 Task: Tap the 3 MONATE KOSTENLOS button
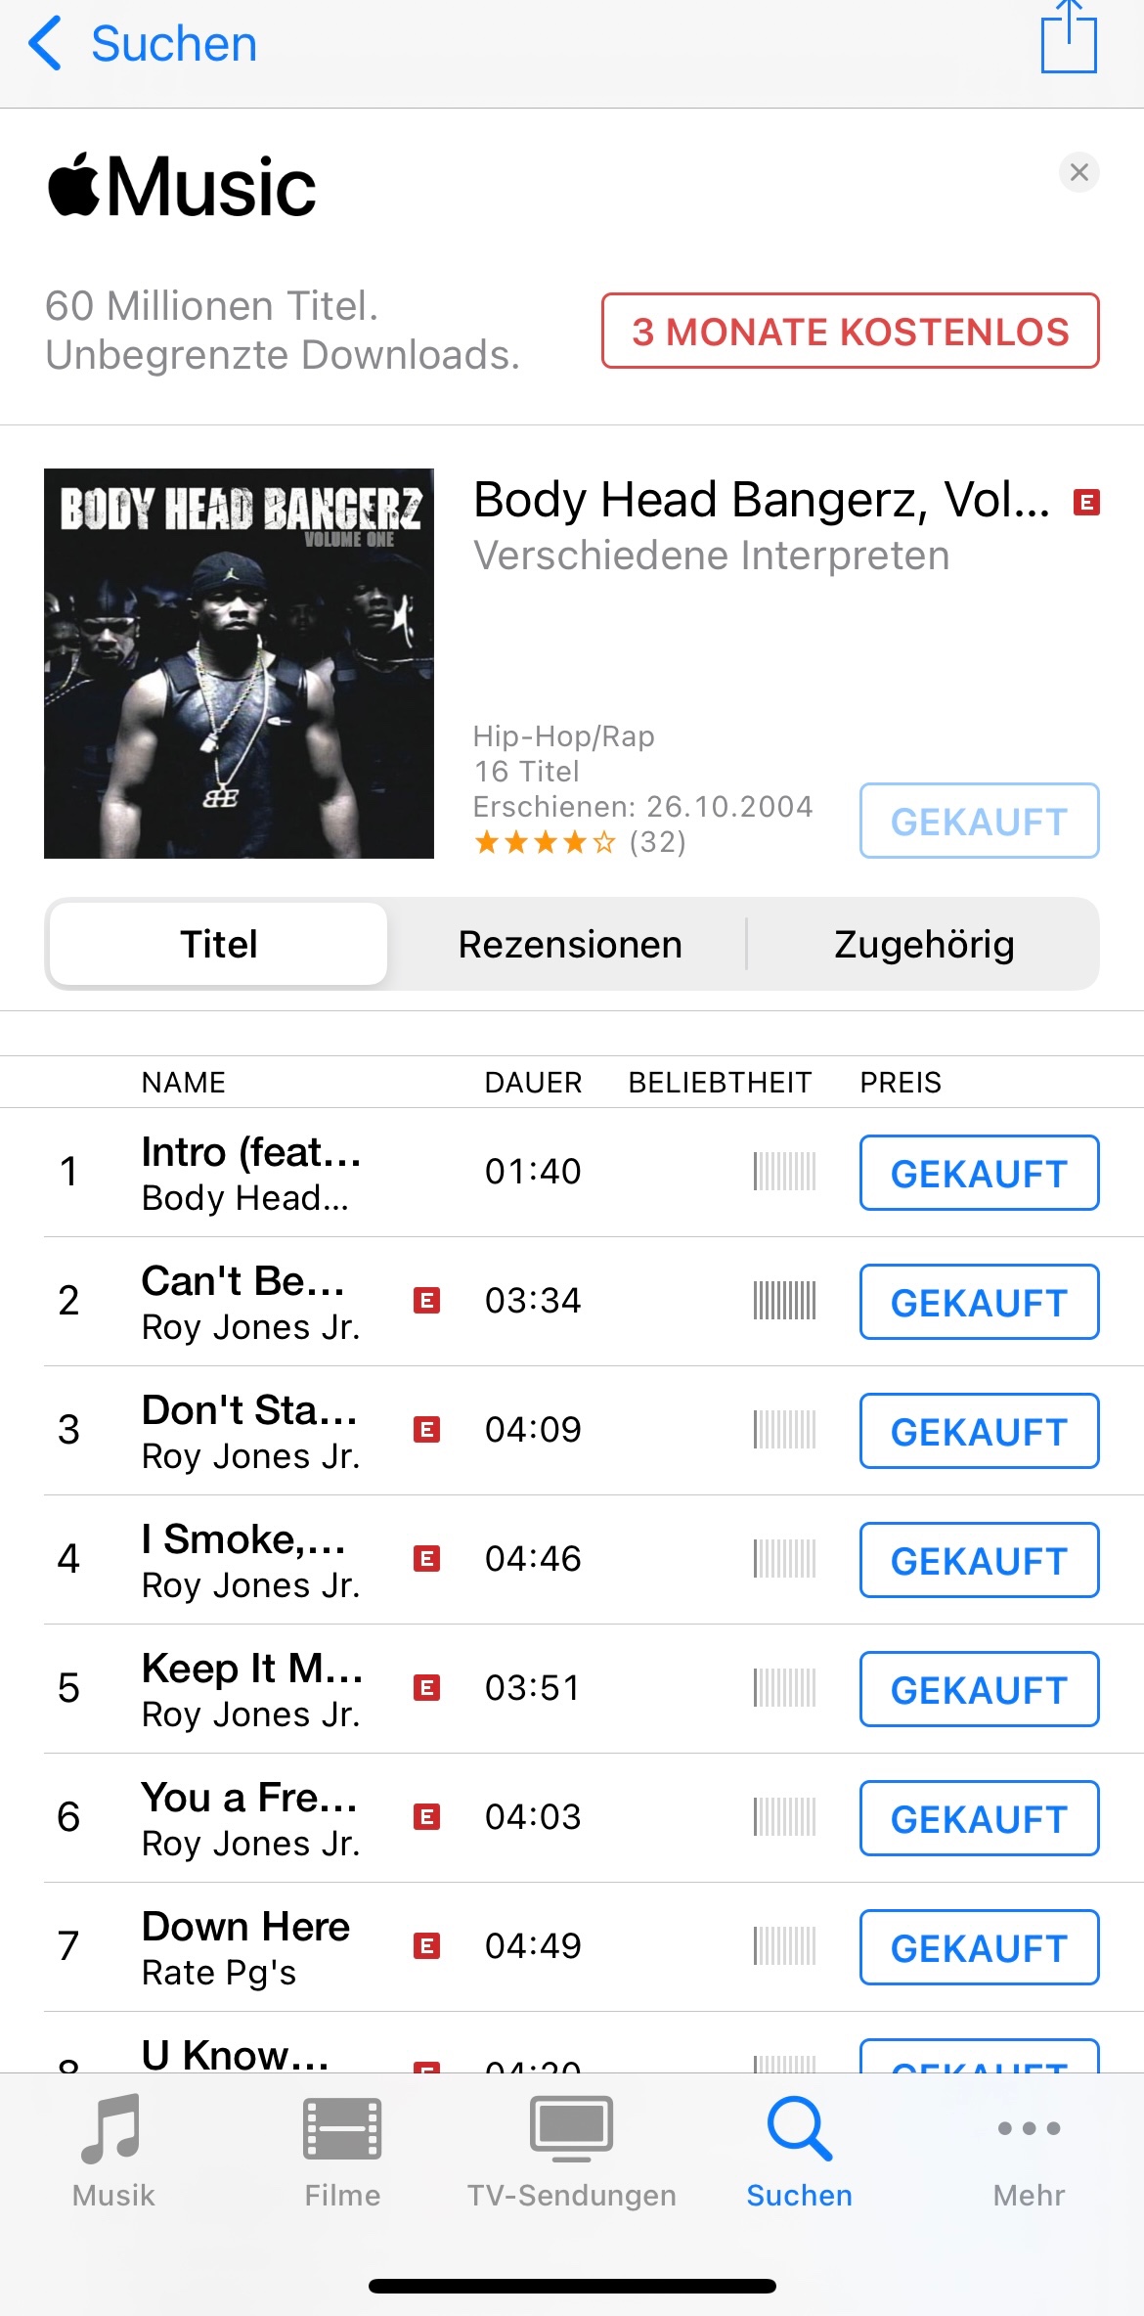click(x=851, y=331)
